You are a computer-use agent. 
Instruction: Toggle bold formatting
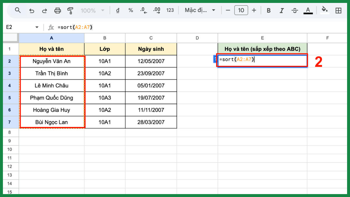click(269, 11)
